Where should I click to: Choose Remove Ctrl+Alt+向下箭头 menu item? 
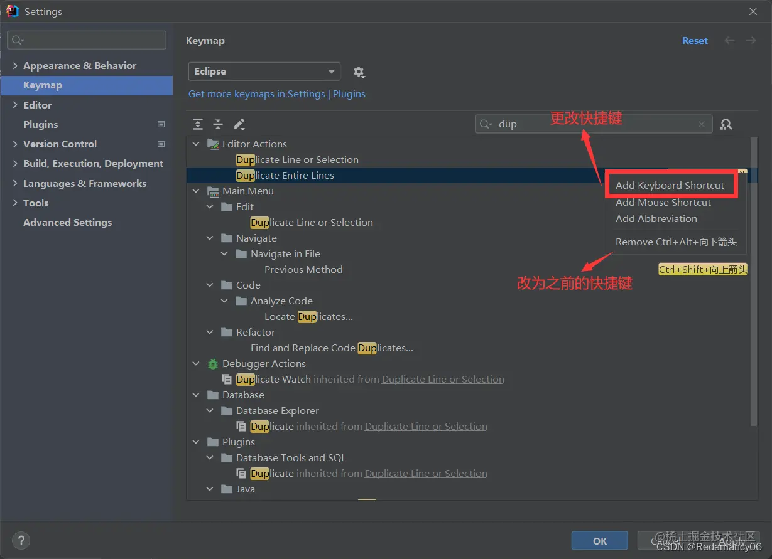[676, 242]
